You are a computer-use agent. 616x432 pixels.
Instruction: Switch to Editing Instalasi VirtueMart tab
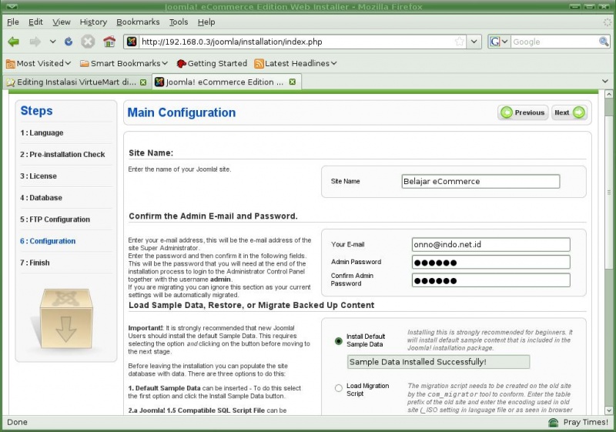75,82
